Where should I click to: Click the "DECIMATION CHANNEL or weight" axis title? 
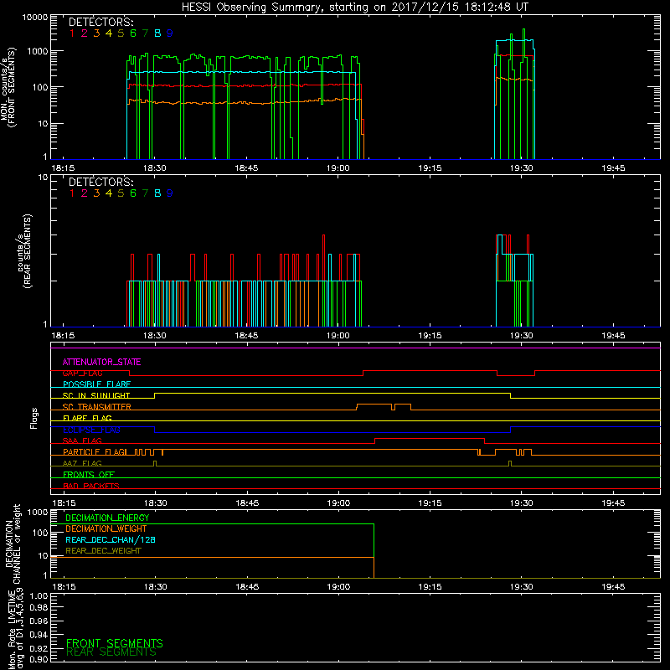(x=13, y=544)
